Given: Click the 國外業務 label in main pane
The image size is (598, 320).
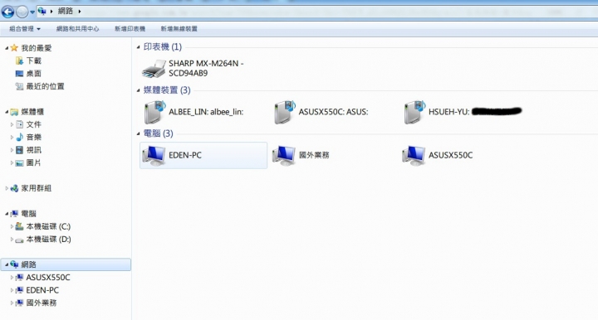Looking at the screenshot, I should point(314,155).
